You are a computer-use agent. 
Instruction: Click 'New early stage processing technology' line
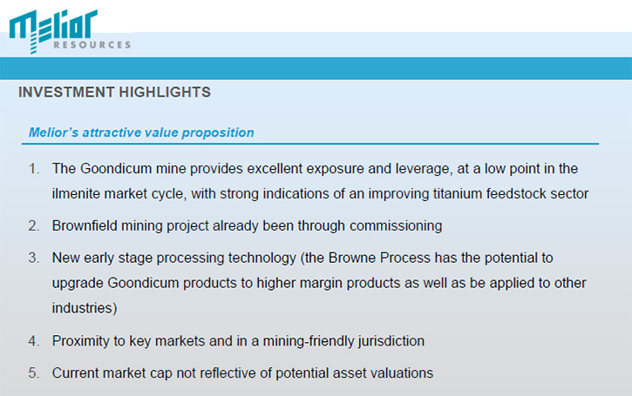click(302, 258)
